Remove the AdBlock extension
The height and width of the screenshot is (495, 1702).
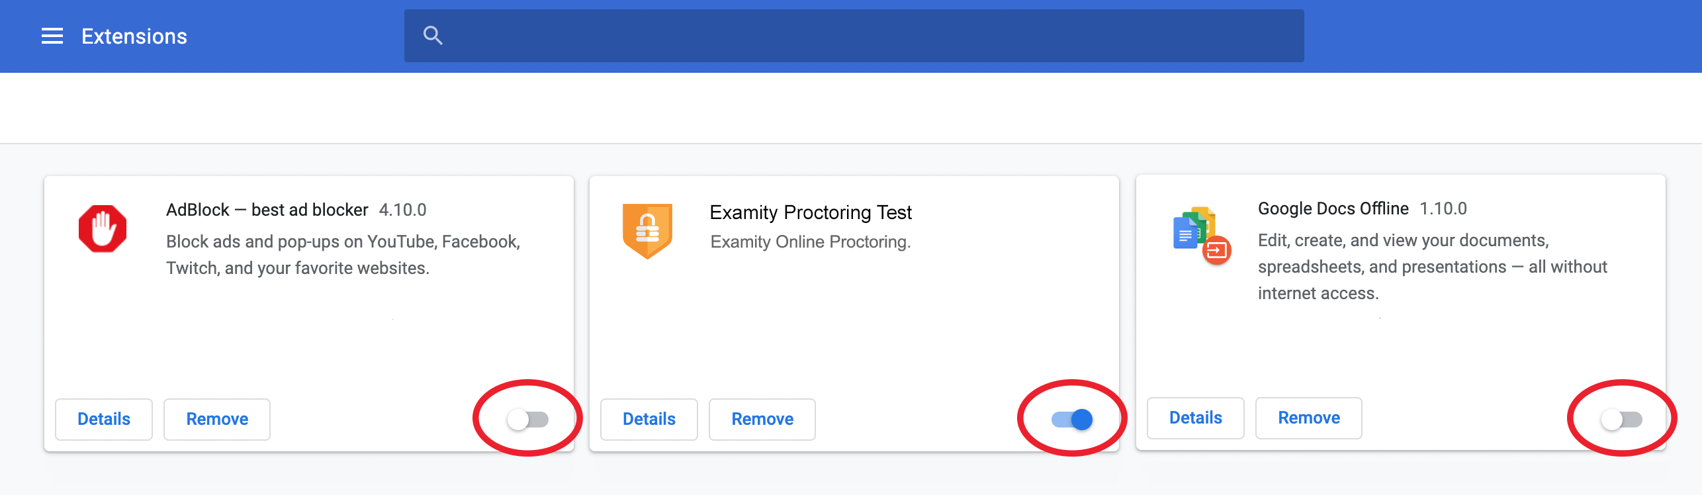click(x=217, y=419)
